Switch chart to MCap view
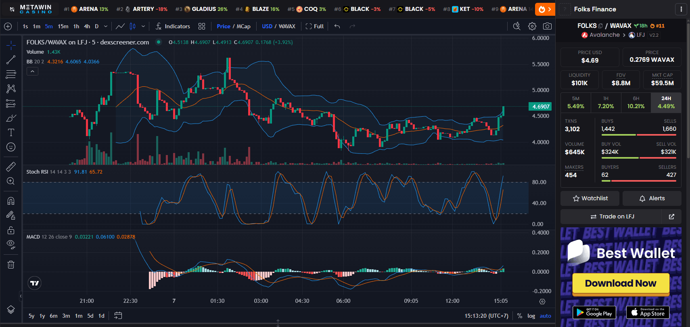 coord(243,26)
